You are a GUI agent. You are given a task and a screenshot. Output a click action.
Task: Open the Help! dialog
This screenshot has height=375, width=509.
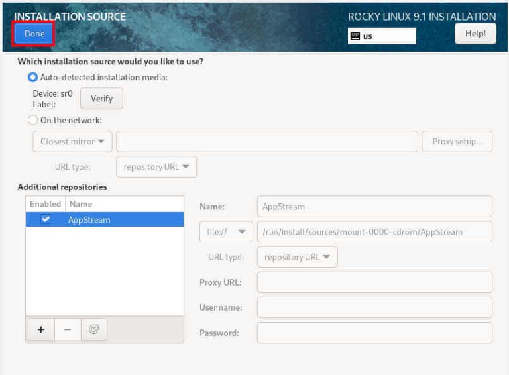coord(475,33)
